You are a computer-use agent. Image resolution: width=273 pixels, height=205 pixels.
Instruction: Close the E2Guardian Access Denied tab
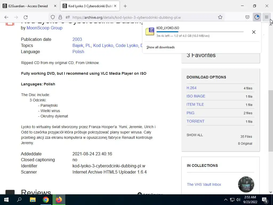55,6
